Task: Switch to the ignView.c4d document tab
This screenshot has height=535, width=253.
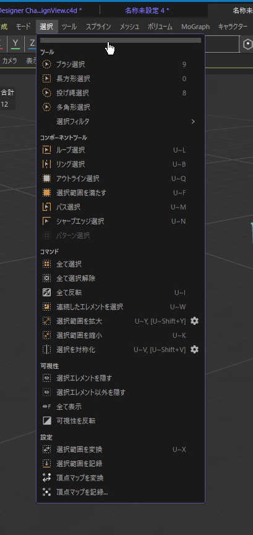Action: click(41, 11)
